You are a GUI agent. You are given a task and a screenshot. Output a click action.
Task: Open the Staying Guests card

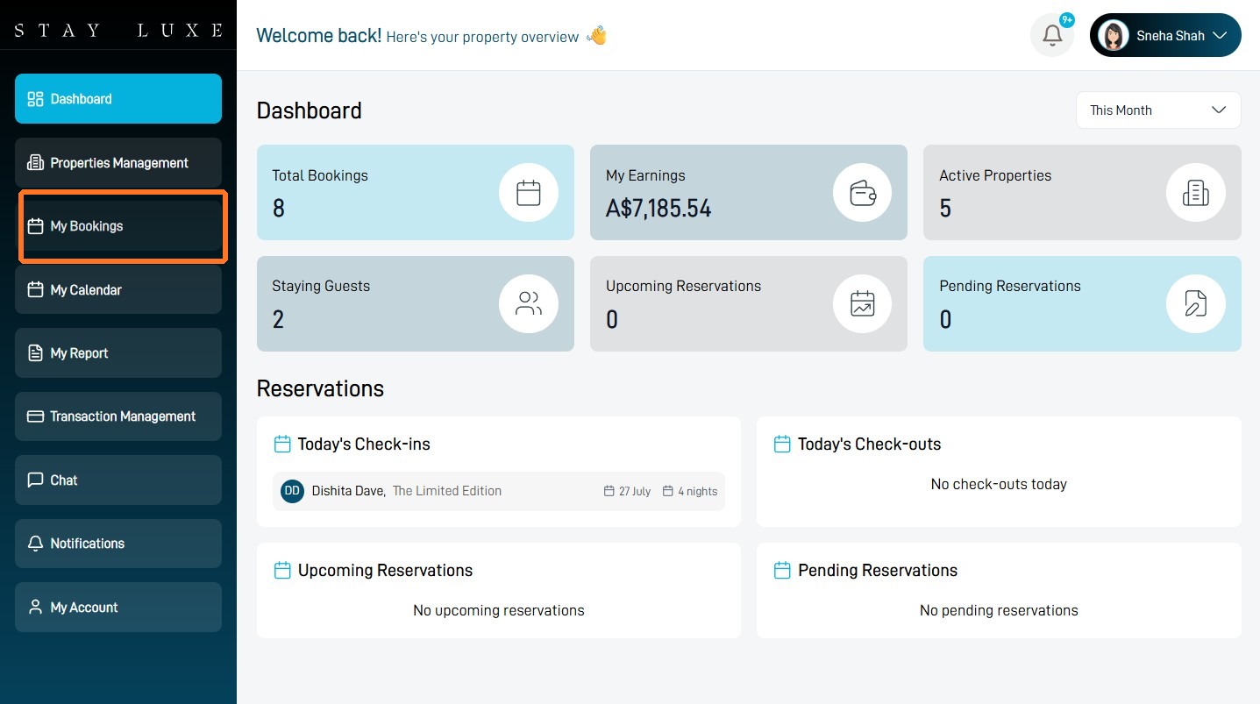tap(416, 304)
